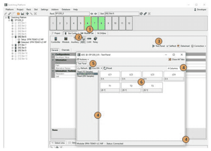Collapse the Switching Platform root node
The image size is (211, 151).
pos(6,17)
